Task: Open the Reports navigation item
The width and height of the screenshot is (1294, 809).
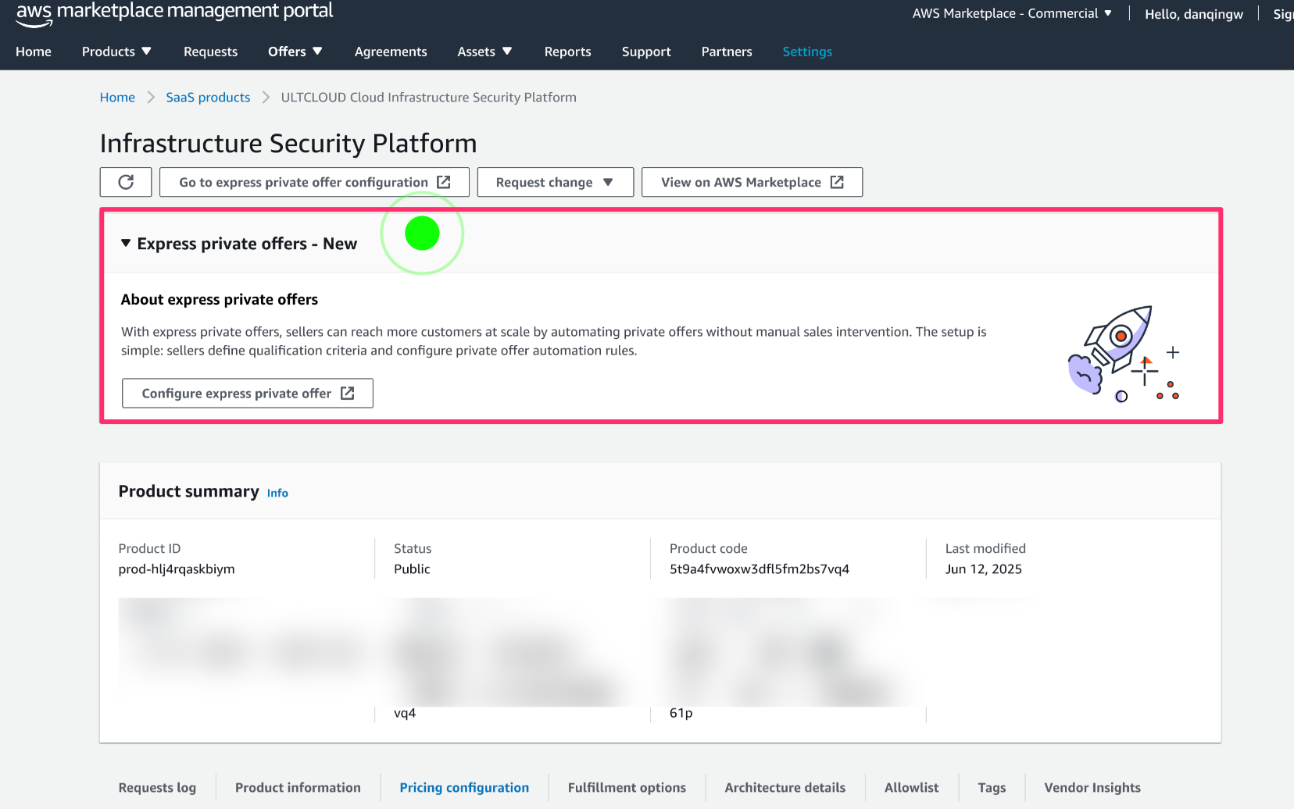Action: pos(567,52)
